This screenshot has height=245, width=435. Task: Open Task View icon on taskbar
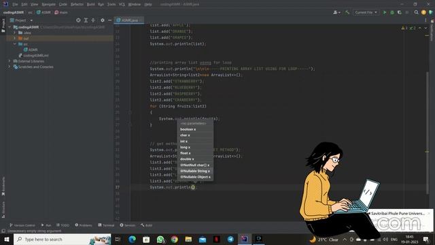[x=118, y=239]
